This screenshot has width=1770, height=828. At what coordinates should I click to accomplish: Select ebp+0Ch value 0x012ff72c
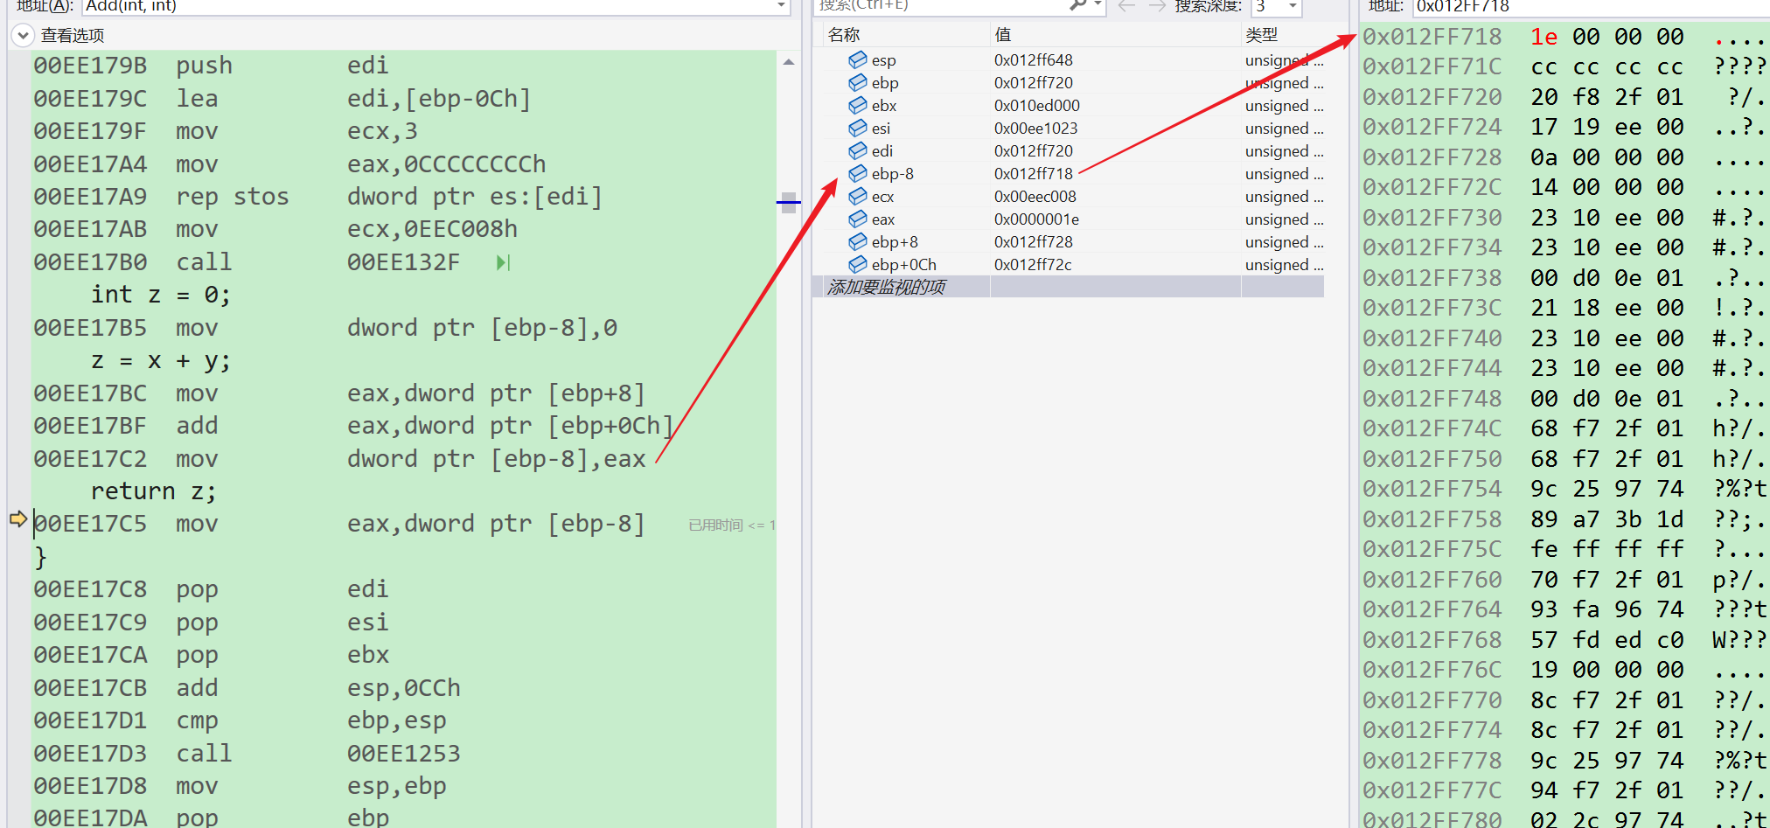(1033, 265)
